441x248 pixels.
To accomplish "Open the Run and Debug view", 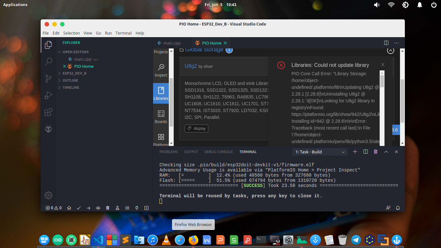I will (48, 95).
